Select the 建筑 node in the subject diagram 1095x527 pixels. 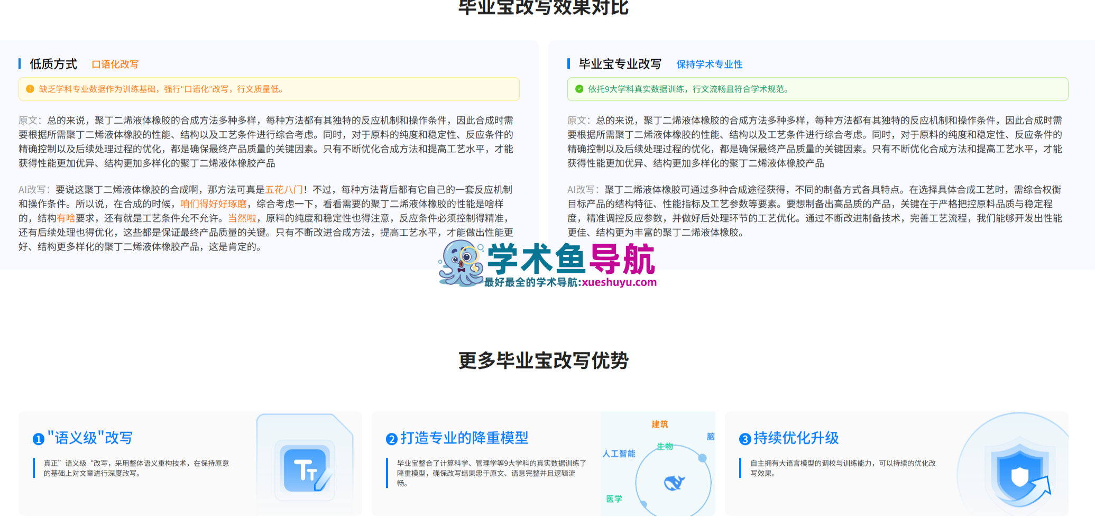pos(660,423)
